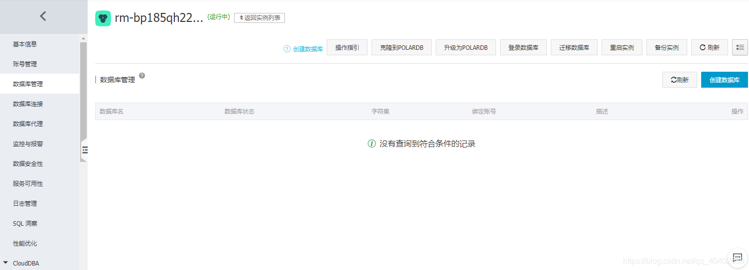Click 迁移数据库 button
749x270 pixels.
click(x=574, y=47)
